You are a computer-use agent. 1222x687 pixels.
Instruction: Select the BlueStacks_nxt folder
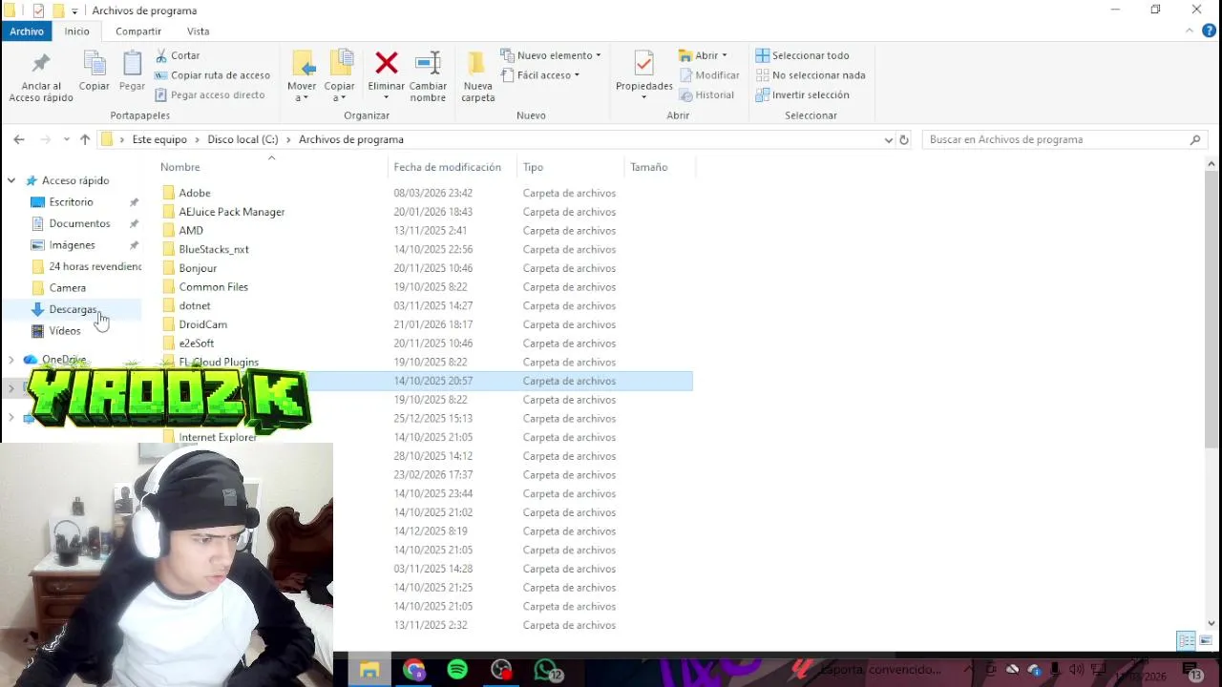214,249
